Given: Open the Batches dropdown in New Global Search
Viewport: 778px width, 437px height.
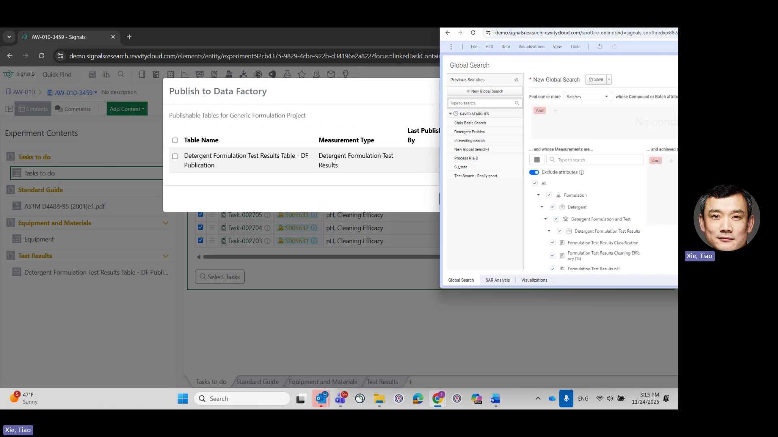Looking at the screenshot, I should pos(588,96).
